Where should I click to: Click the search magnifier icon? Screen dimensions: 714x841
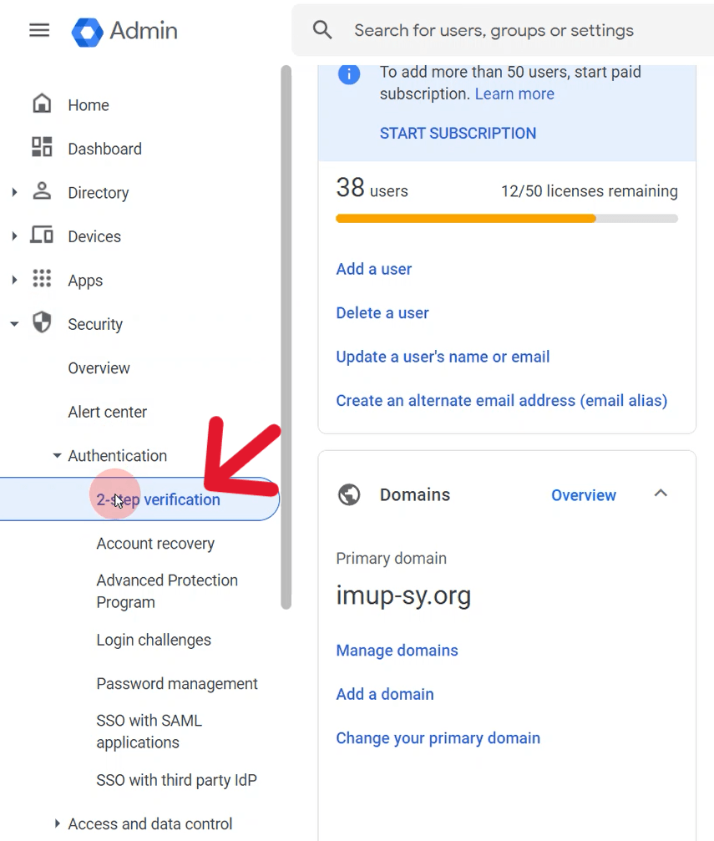click(322, 30)
